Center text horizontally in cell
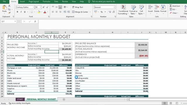 (56, 12)
